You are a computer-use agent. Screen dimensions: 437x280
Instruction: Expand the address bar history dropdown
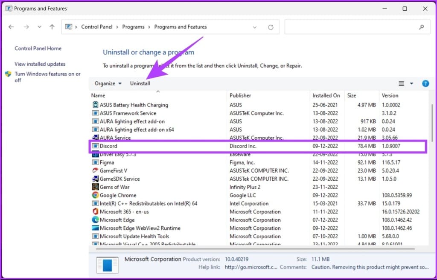tap(254, 27)
